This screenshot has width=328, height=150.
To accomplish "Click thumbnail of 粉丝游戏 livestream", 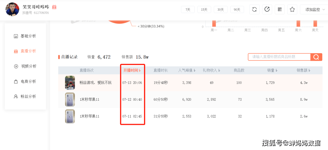I will (x=70, y=83).
